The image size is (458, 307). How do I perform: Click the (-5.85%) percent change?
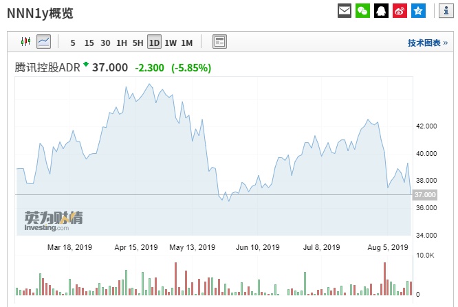[191, 68]
